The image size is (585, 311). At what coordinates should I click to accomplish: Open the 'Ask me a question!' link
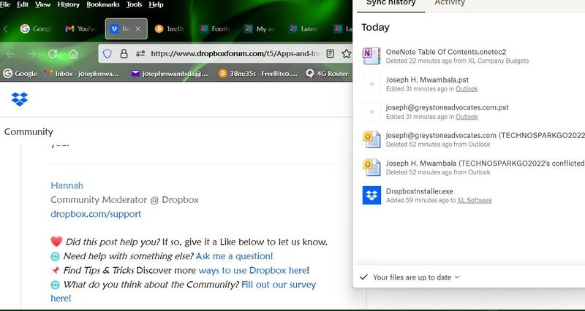click(234, 256)
